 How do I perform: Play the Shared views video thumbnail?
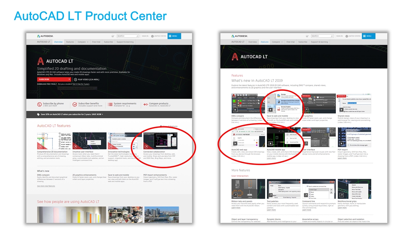(341, 110)
